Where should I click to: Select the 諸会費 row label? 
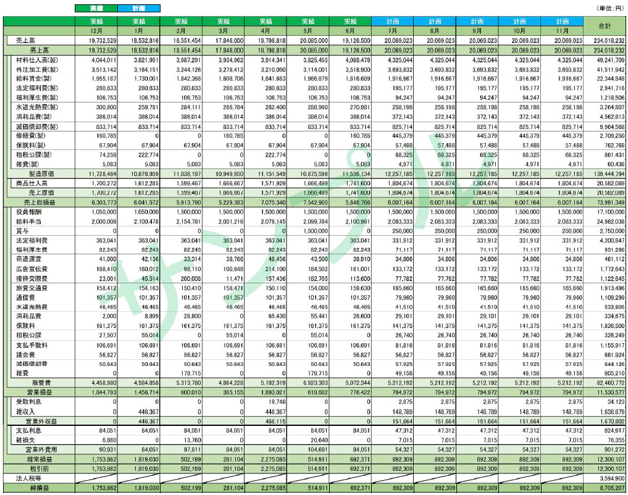click(x=25, y=354)
